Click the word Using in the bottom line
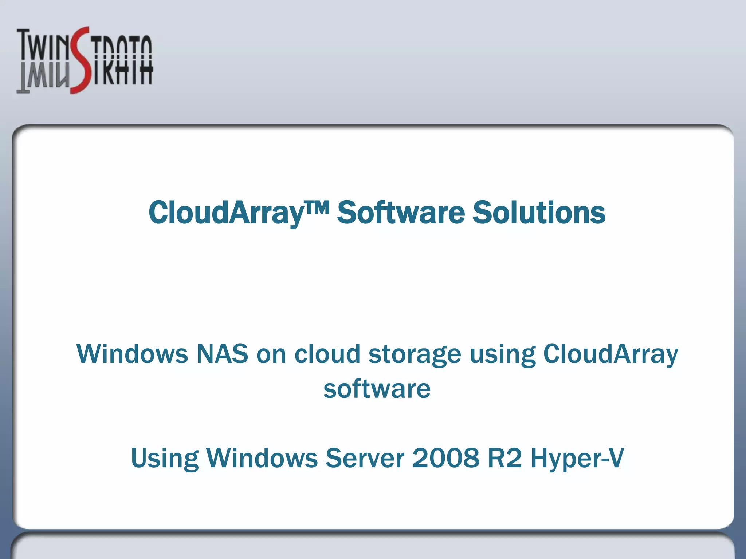The height and width of the screenshot is (559, 746). pyautogui.click(x=165, y=458)
